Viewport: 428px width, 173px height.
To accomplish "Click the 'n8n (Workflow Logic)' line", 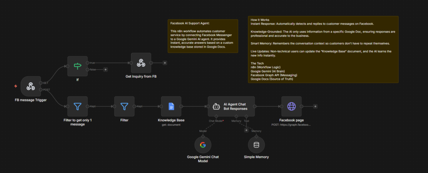I will pos(266,67).
